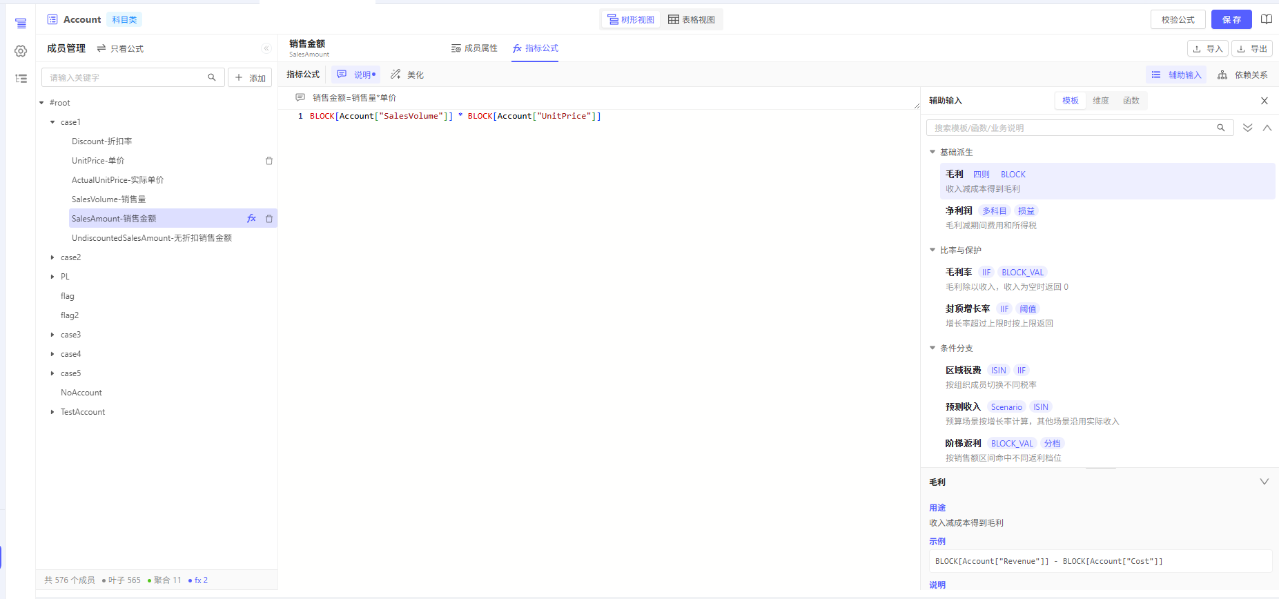Select the 区域税费 template
Image resolution: width=1279 pixels, height=599 pixels.
(x=1107, y=377)
